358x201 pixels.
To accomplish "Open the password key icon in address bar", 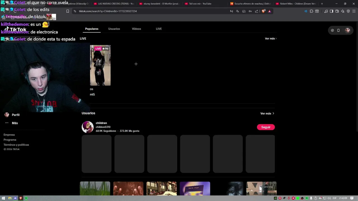I will [x=250, y=11].
